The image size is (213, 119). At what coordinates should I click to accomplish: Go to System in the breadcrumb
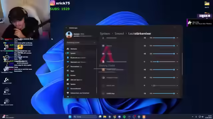tap(105, 34)
